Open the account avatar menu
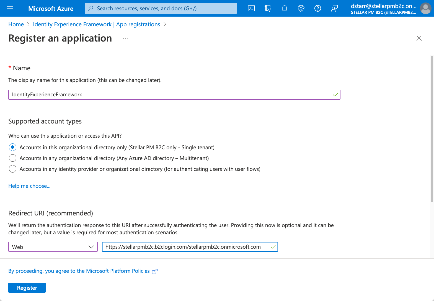The width and height of the screenshot is (434, 301). point(425,8)
